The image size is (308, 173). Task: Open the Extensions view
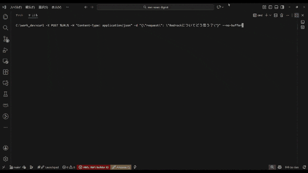coord(5,72)
